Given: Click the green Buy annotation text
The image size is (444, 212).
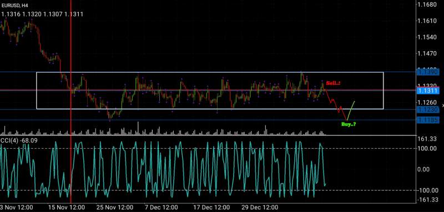Looking at the screenshot, I should [349, 124].
